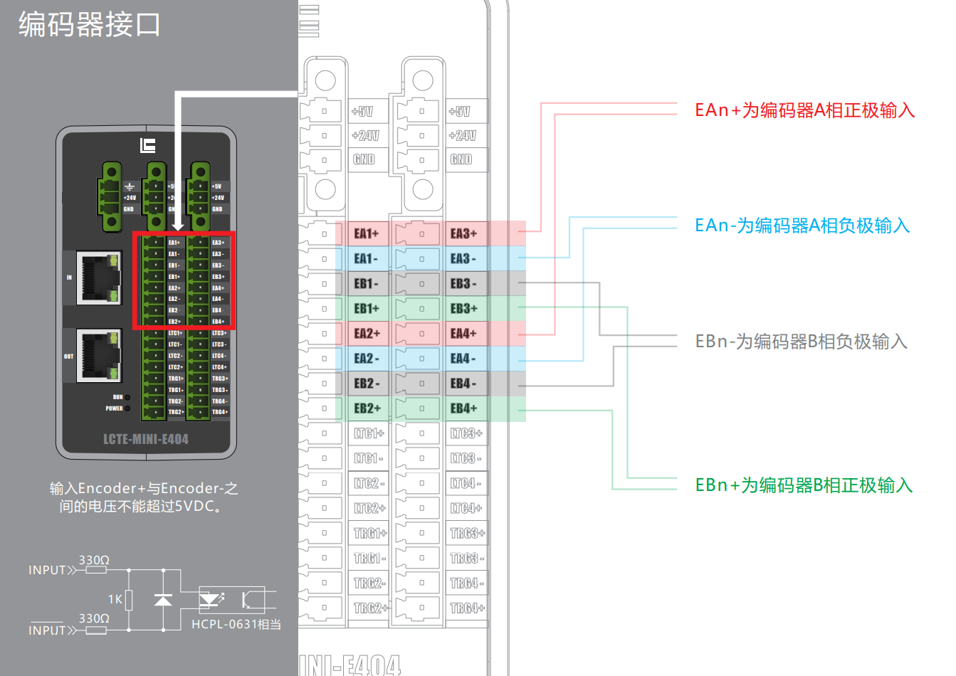The height and width of the screenshot is (676, 956).
Task: Click the leftmost green power connector on device
Action: (110, 197)
